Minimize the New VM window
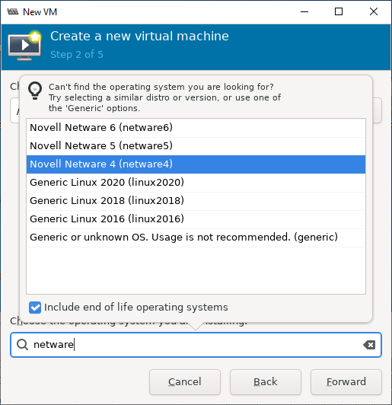The image size is (392, 405). [304, 11]
